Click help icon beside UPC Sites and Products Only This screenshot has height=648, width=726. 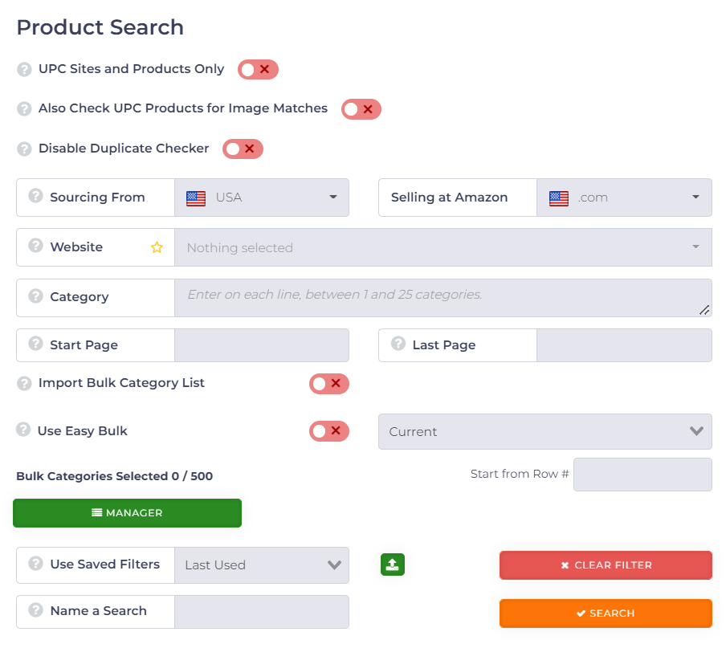[24, 69]
